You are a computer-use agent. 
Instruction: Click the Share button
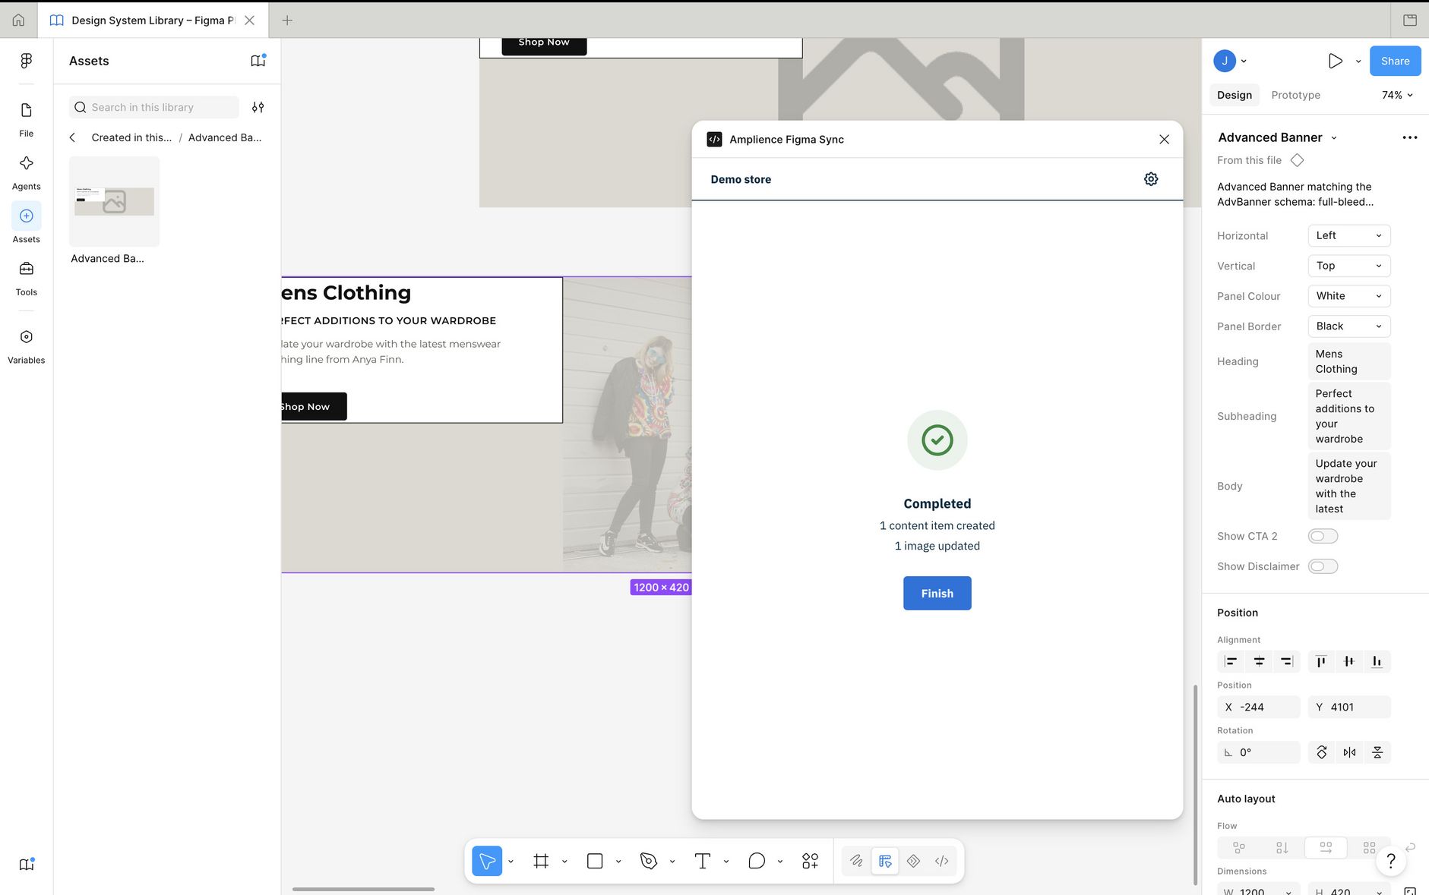click(x=1396, y=61)
